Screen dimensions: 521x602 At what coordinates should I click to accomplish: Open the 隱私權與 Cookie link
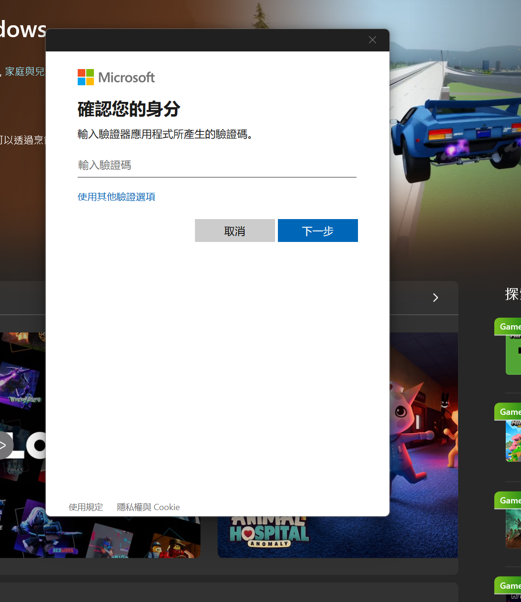coord(148,507)
